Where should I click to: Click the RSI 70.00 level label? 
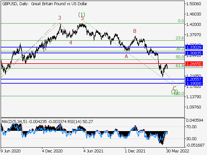click(x=191, y=127)
